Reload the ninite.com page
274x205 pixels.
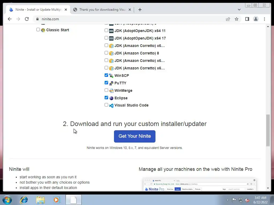(27, 19)
